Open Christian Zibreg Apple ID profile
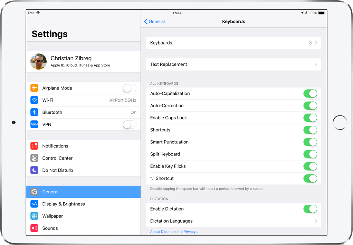Viewport: 353px width, 245px height. [83, 62]
